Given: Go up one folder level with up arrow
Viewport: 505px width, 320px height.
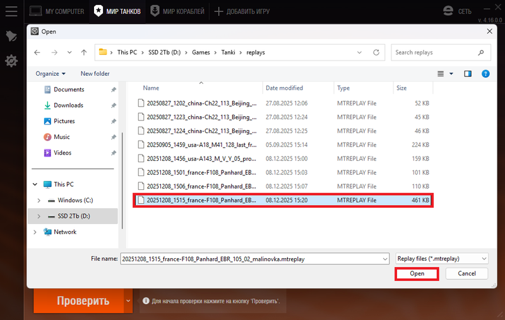Looking at the screenshot, I should [84, 52].
